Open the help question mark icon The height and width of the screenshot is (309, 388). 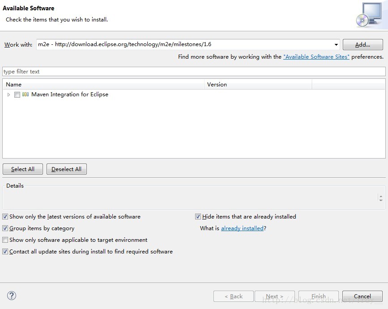coord(12,296)
